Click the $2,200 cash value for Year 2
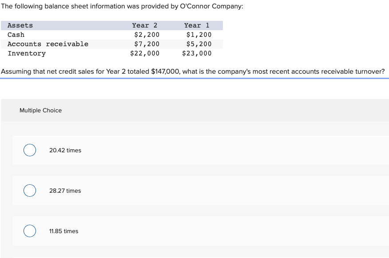This screenshot has height=258, width=389. (x=147, y=35)
